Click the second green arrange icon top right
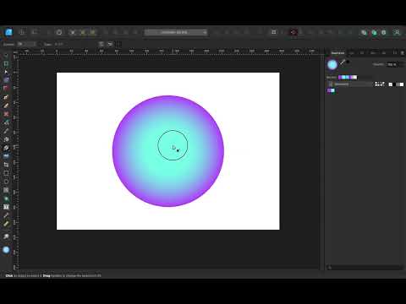Image resolution: width=406 pixels, height=304 pixels. [x=374, y=32]
